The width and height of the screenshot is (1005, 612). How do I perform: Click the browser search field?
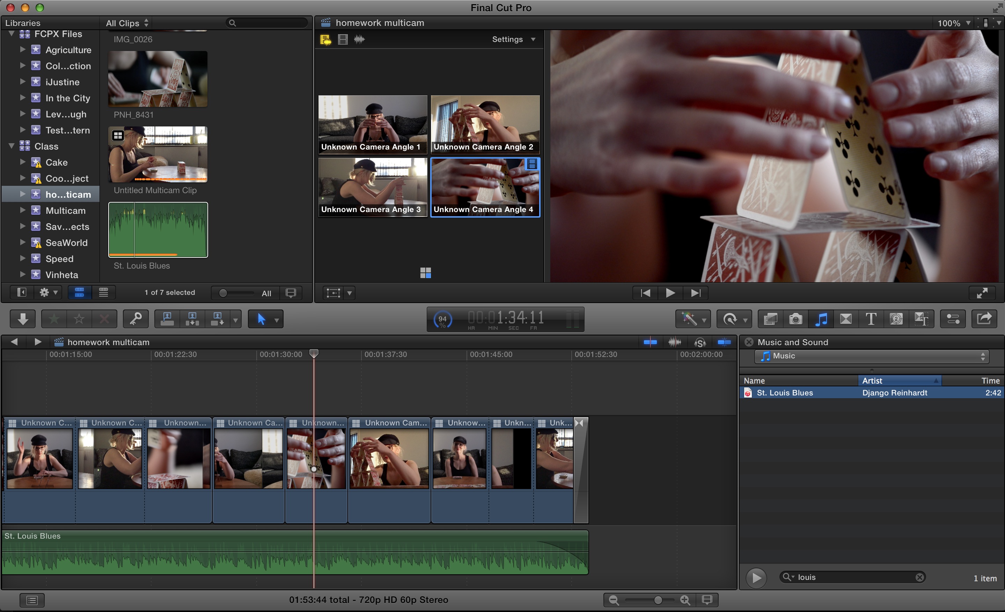(x=267, y=23)
